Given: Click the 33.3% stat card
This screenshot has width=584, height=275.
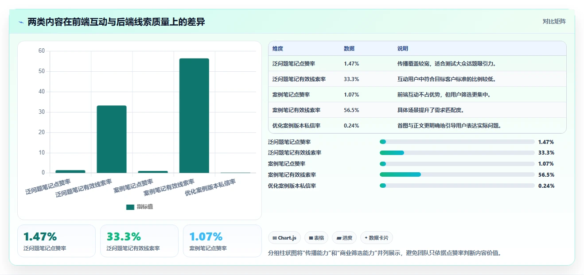Looking at the screenshot, I should (x=139, y=241).
